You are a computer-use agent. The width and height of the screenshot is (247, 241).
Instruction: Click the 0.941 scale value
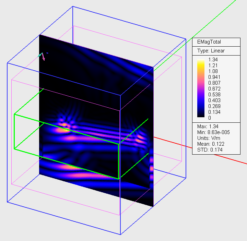214,77
